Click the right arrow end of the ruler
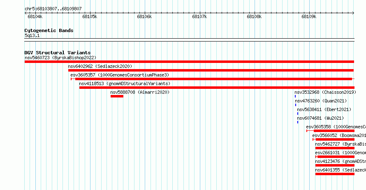This screenshot has height=190, width=366. [x=353, y=13]
